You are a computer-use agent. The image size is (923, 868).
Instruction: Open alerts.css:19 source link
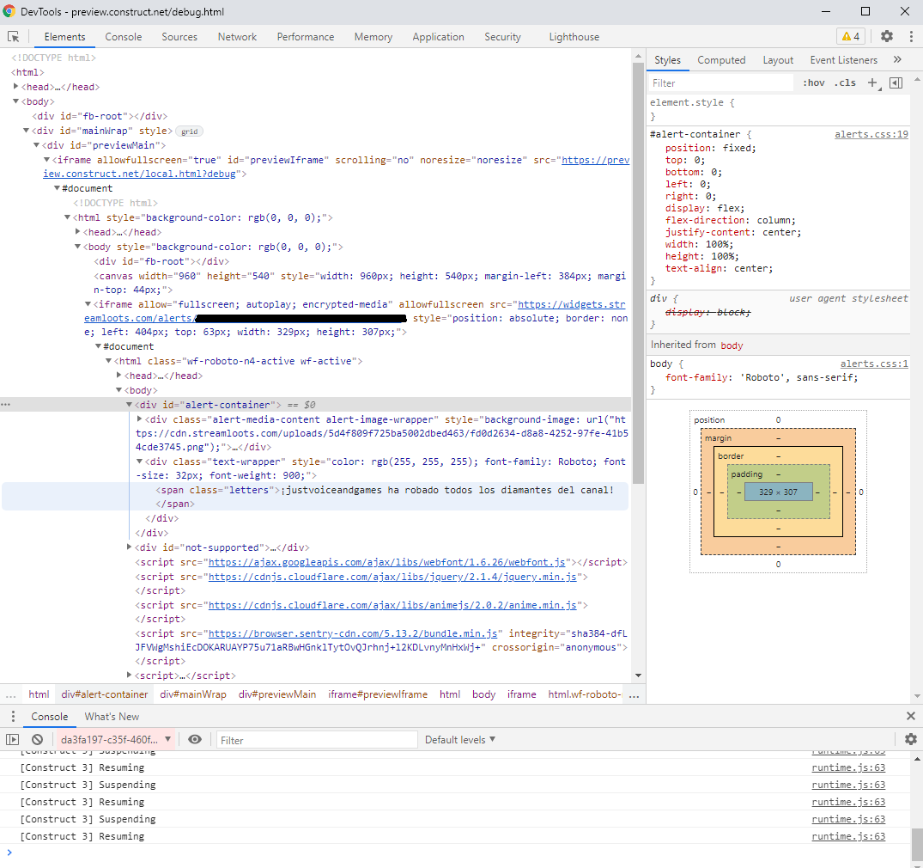coord(871,134)
